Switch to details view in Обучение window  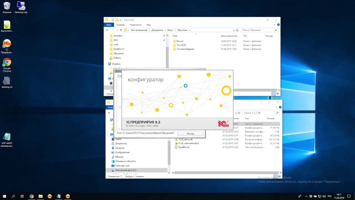(273, 94)
